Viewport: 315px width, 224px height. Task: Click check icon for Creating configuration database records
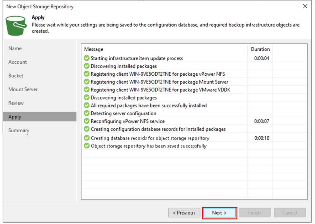87,129
